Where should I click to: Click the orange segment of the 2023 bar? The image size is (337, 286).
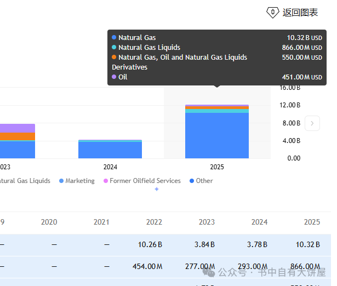pos(18,136)
